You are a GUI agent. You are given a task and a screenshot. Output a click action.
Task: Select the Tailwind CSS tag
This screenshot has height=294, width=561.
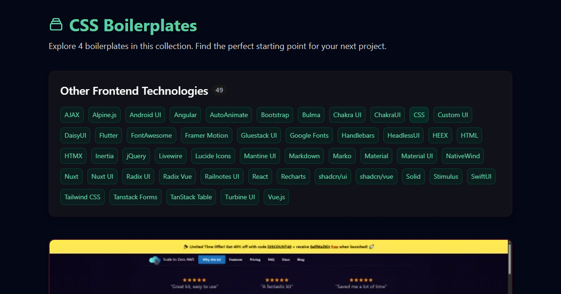[82, 197]
